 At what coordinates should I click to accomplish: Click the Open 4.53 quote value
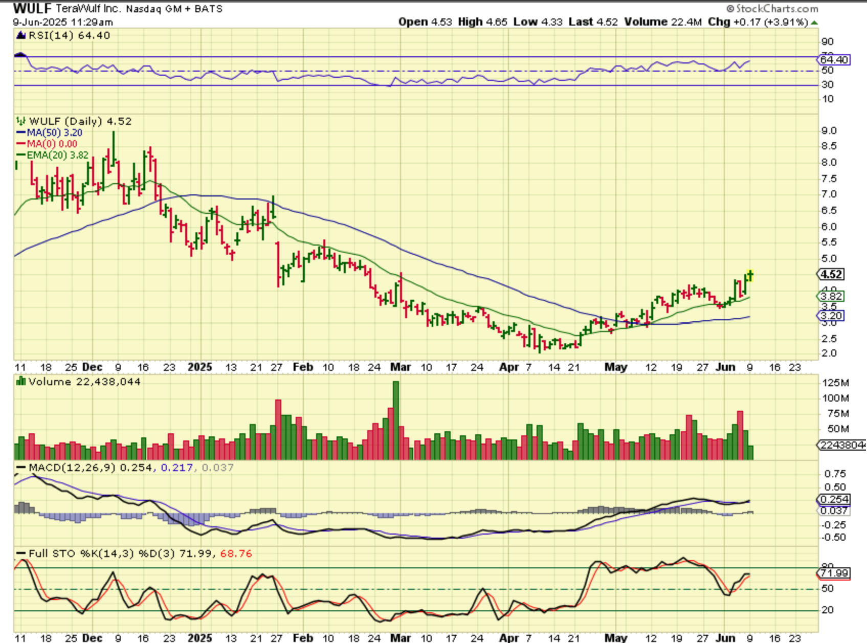pyautogui.click(x=425, y=22)
